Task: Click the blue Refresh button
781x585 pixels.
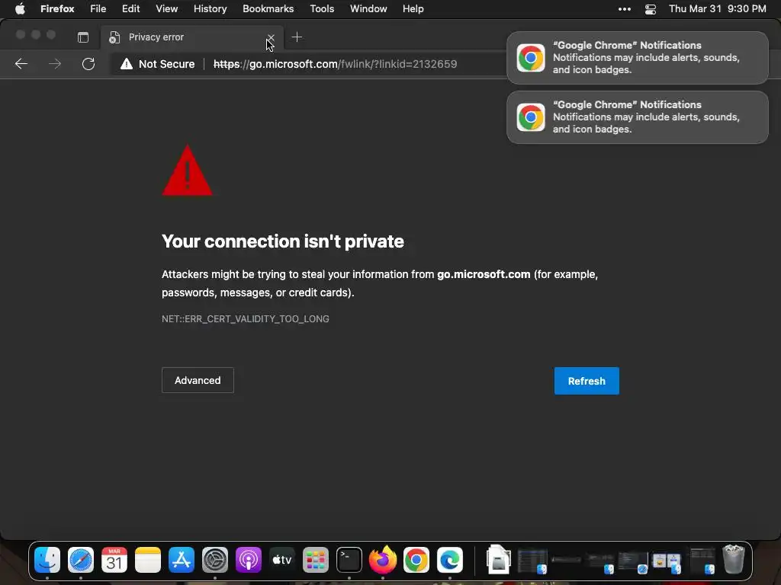Action: 587,381
